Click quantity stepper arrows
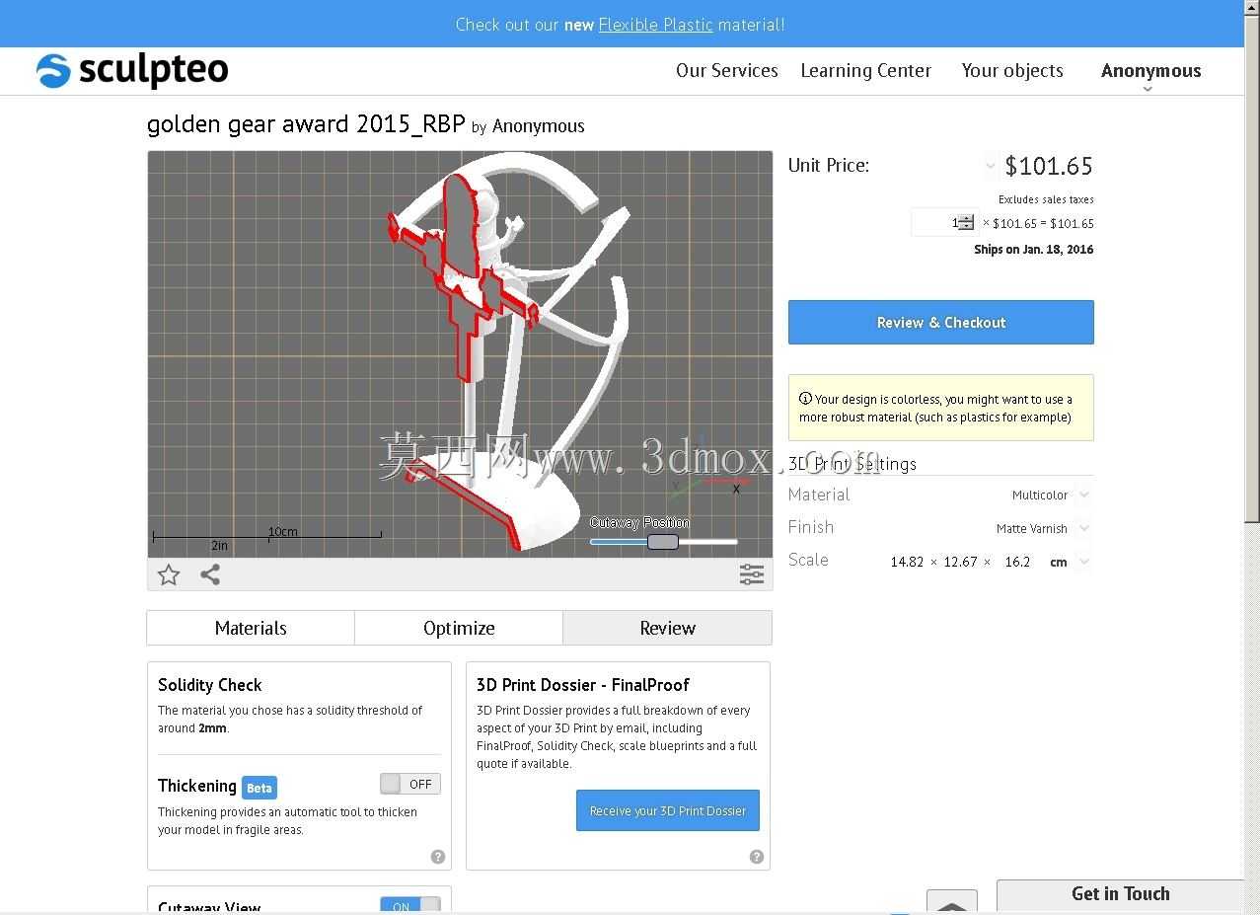1260x915 pixels. point(967,223)
